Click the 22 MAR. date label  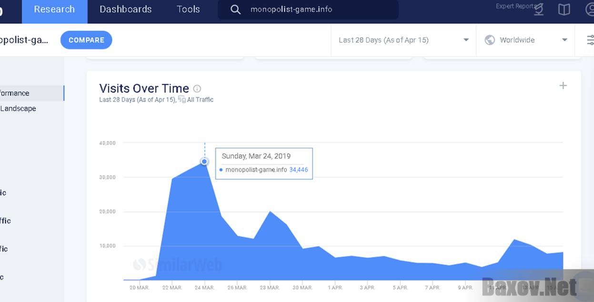(172, 288)
